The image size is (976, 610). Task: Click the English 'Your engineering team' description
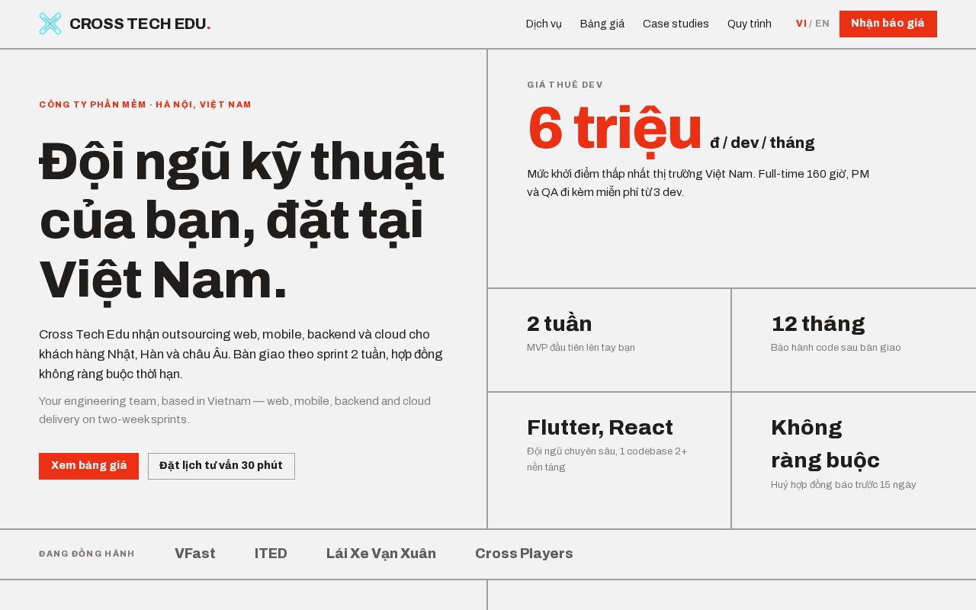point(235,410)
